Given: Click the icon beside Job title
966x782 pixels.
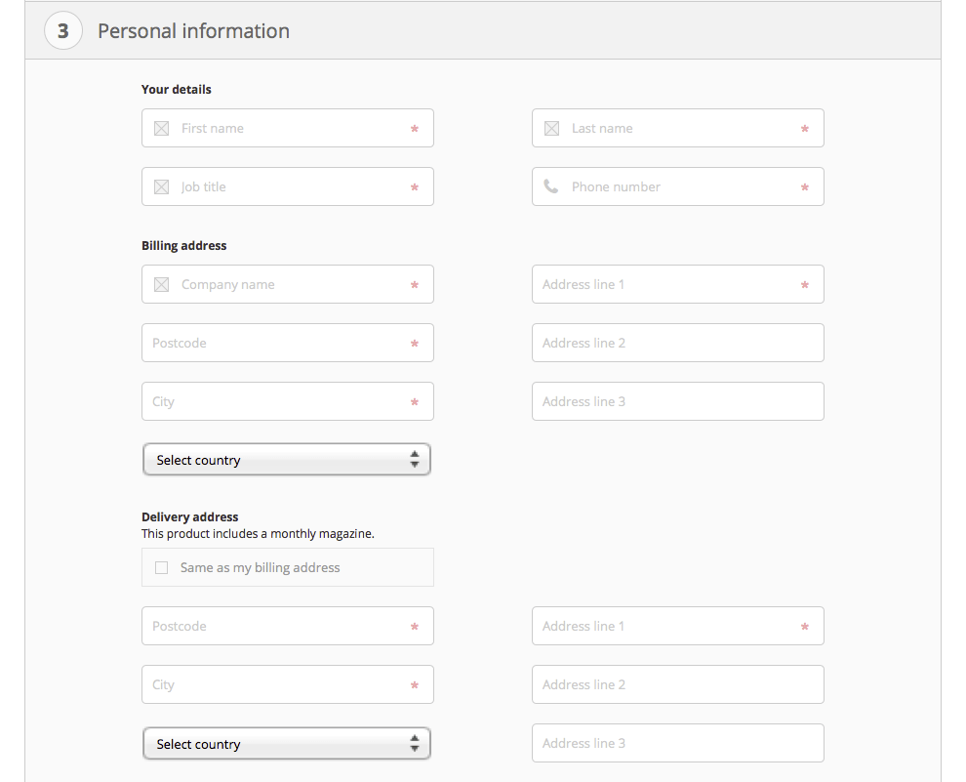Looking at the screenshot, I should [x=162, y=186].
